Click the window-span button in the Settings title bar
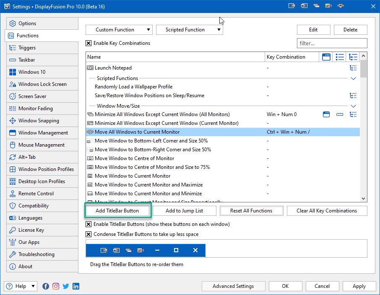380x295 pixels. [x=304, y=6]
